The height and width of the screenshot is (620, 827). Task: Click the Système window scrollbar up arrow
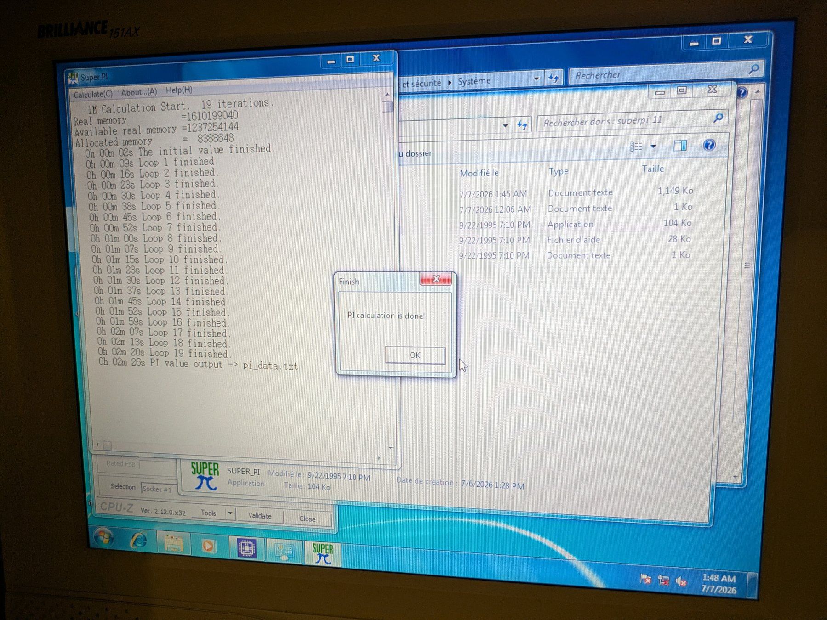click(758, 92)
